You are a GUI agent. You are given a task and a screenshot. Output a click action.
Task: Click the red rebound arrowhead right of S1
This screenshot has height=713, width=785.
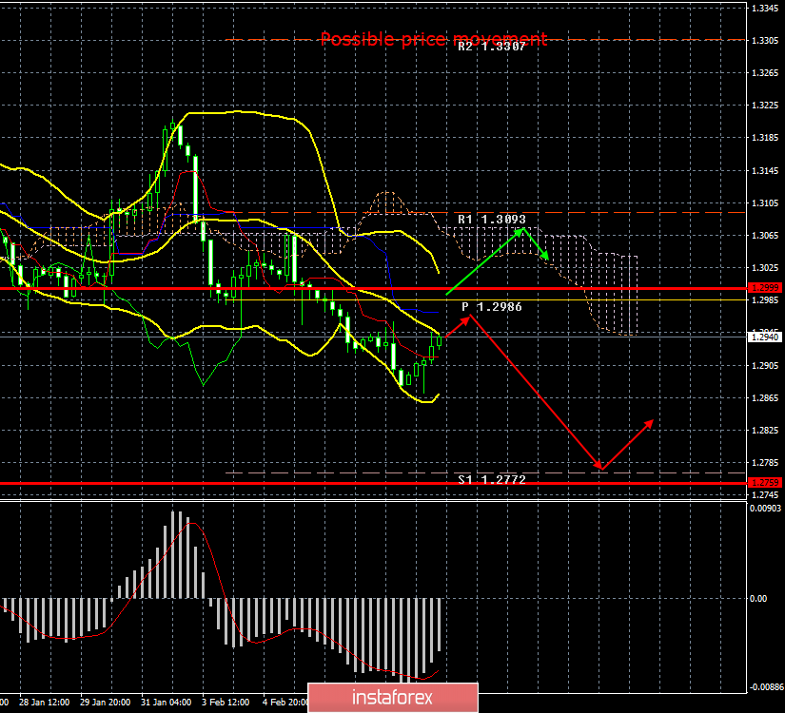(x=652, y=421)
